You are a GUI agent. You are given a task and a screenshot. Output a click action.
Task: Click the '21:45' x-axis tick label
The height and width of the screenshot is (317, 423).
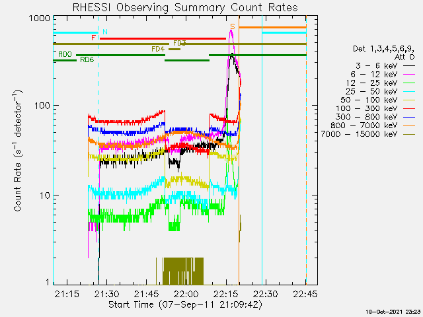point(147,294)
